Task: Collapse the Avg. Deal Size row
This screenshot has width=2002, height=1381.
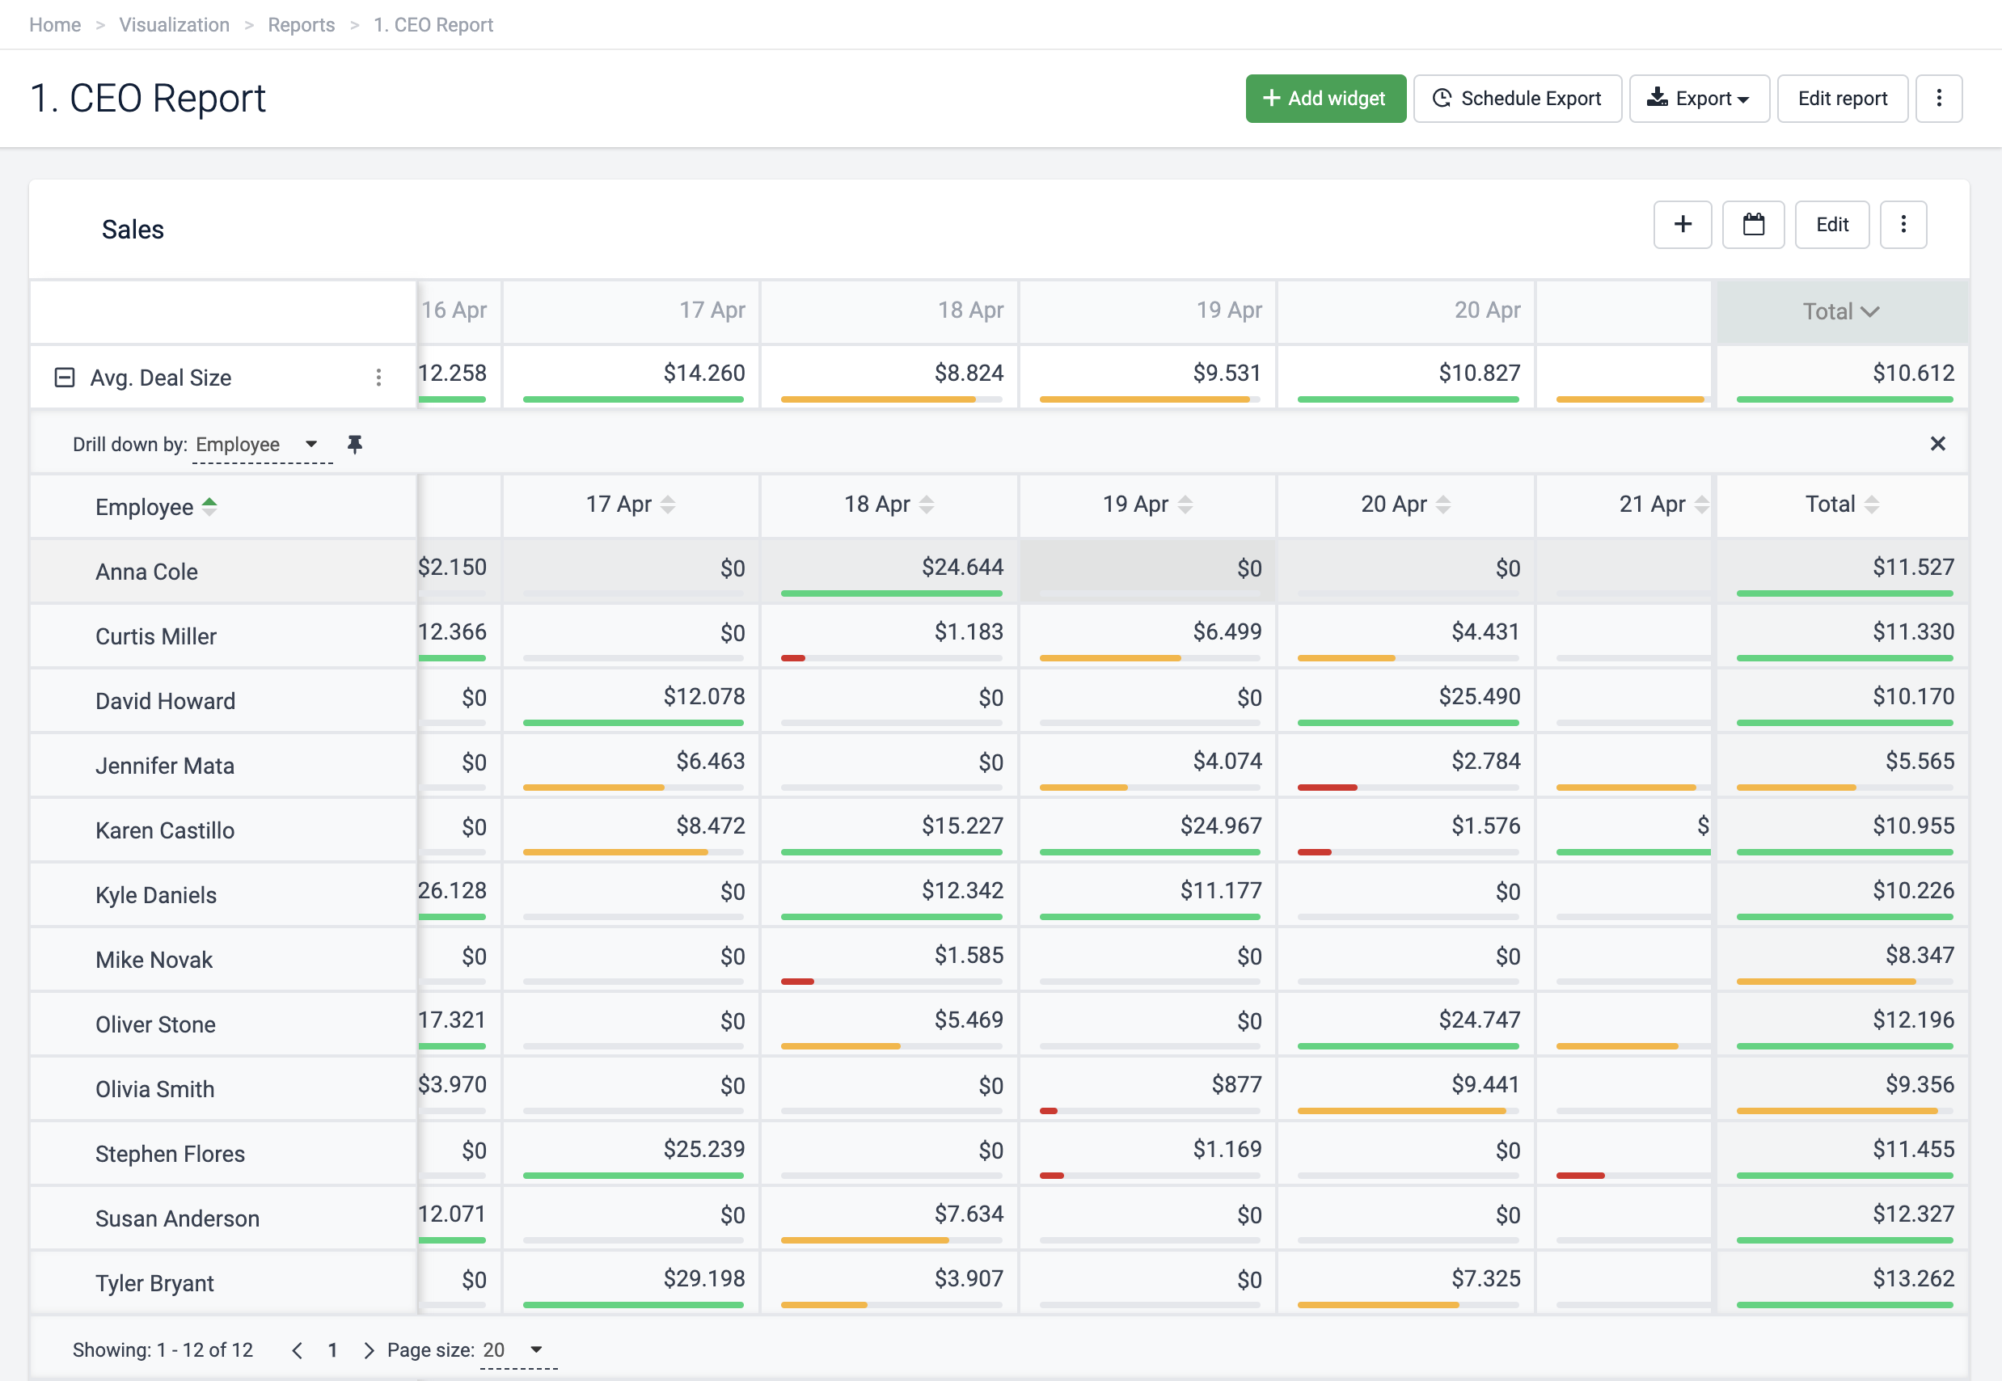Action: [x=64, y=378]
